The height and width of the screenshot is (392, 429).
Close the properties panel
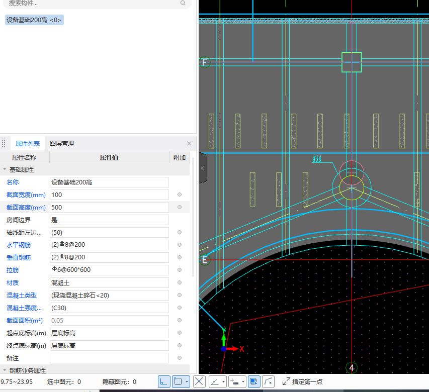[189, 144]
